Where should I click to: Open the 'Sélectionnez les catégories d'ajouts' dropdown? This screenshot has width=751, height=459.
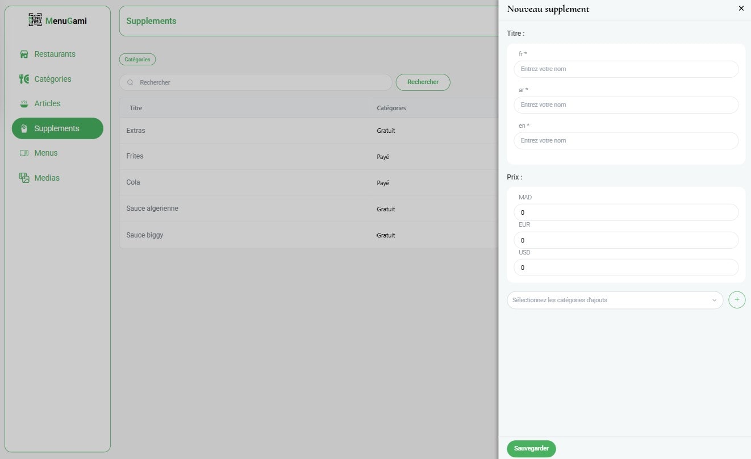pos(614,300)
